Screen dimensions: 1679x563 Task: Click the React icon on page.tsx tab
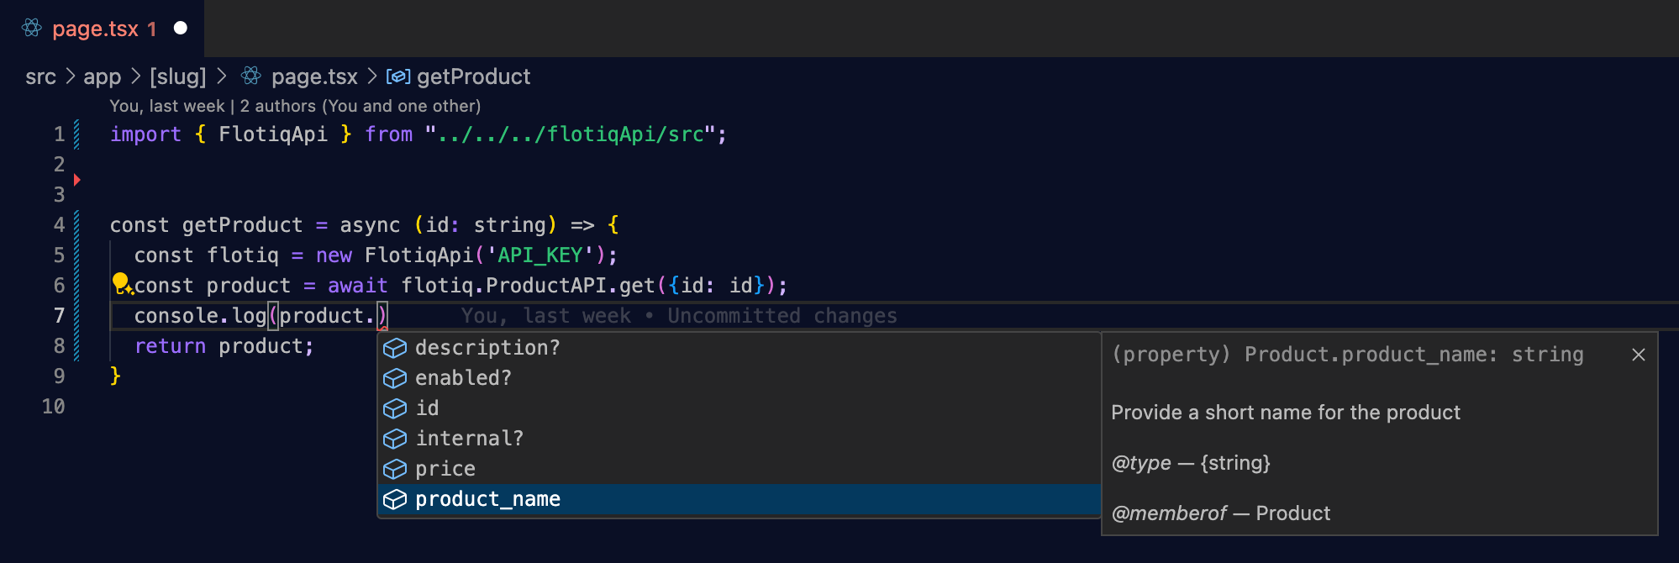pyautogui.click(x=32, y=28)
